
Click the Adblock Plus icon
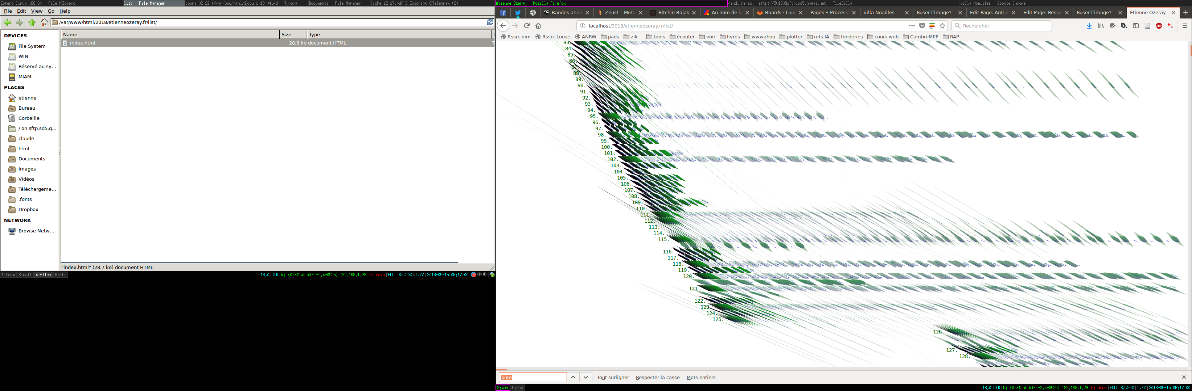pyautogui.click(x=1159, y=26)
